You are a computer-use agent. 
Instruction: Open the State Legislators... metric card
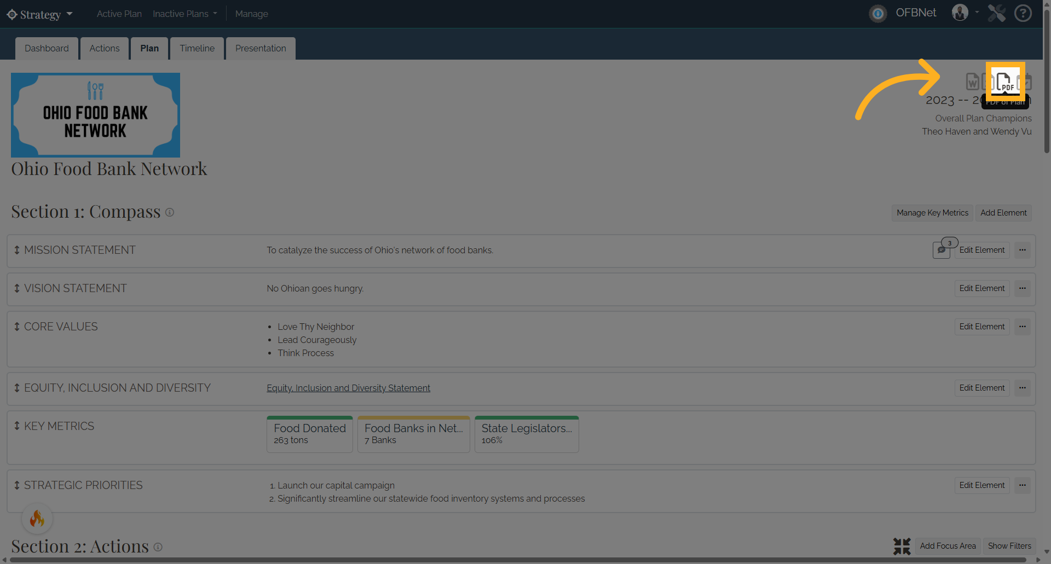point(527,434)
